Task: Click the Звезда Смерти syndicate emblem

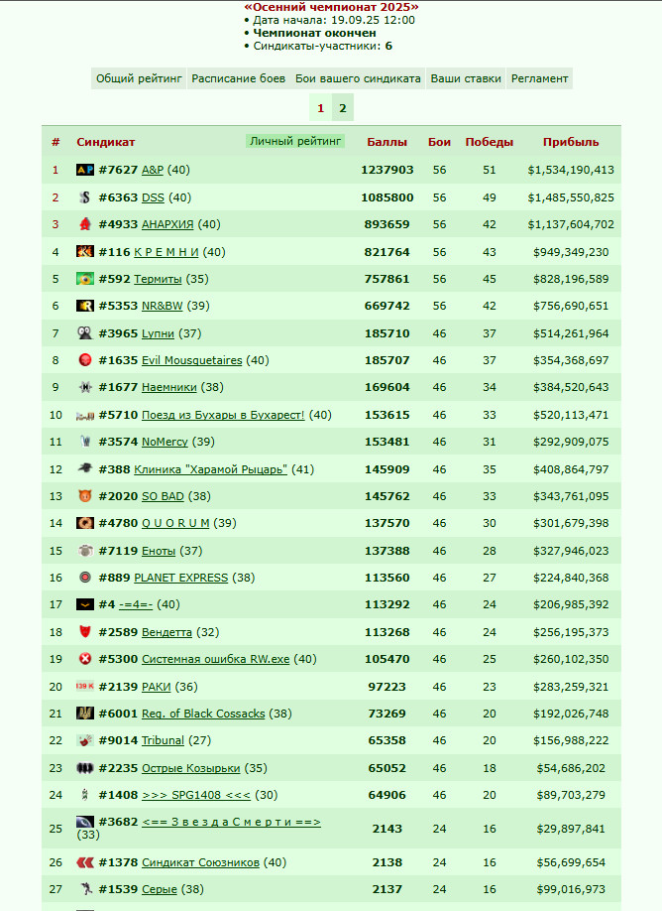Action: (x=85, y=822)
